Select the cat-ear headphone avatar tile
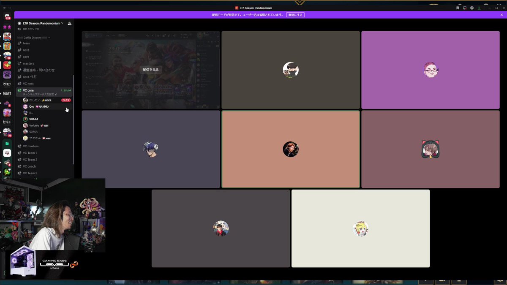Screen dimensions: 507x285 430,149
